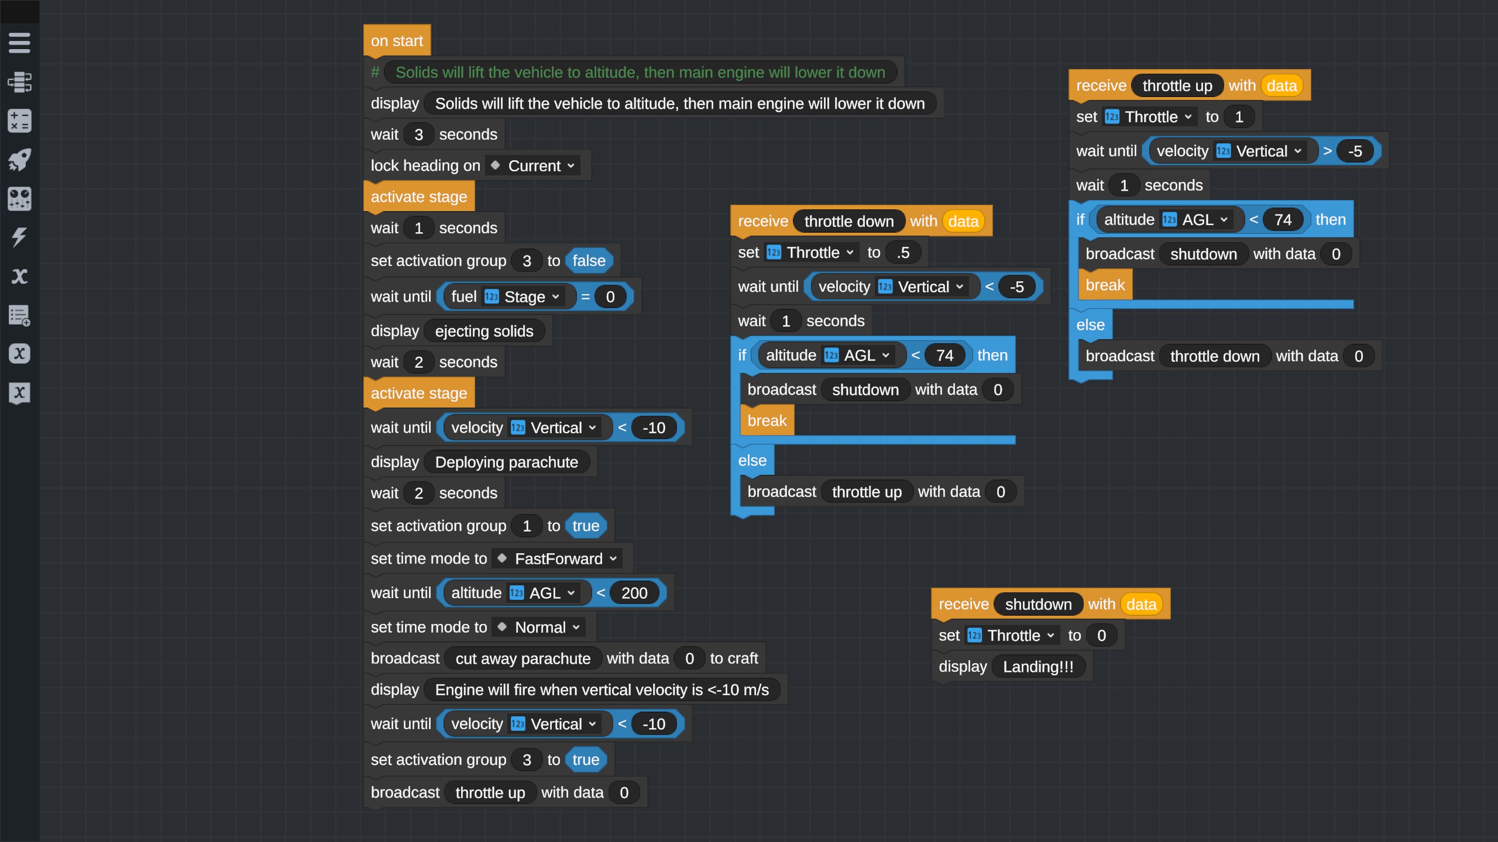
Task: Open the custom expressions category icon
Action: point(19,354)
